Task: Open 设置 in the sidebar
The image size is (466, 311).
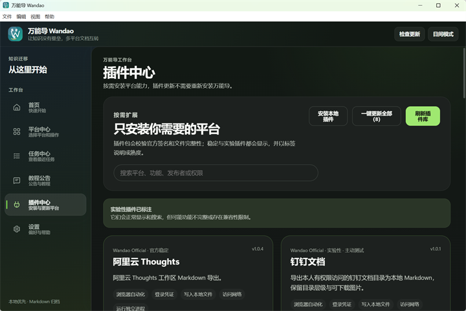Action: pos(45,229)
